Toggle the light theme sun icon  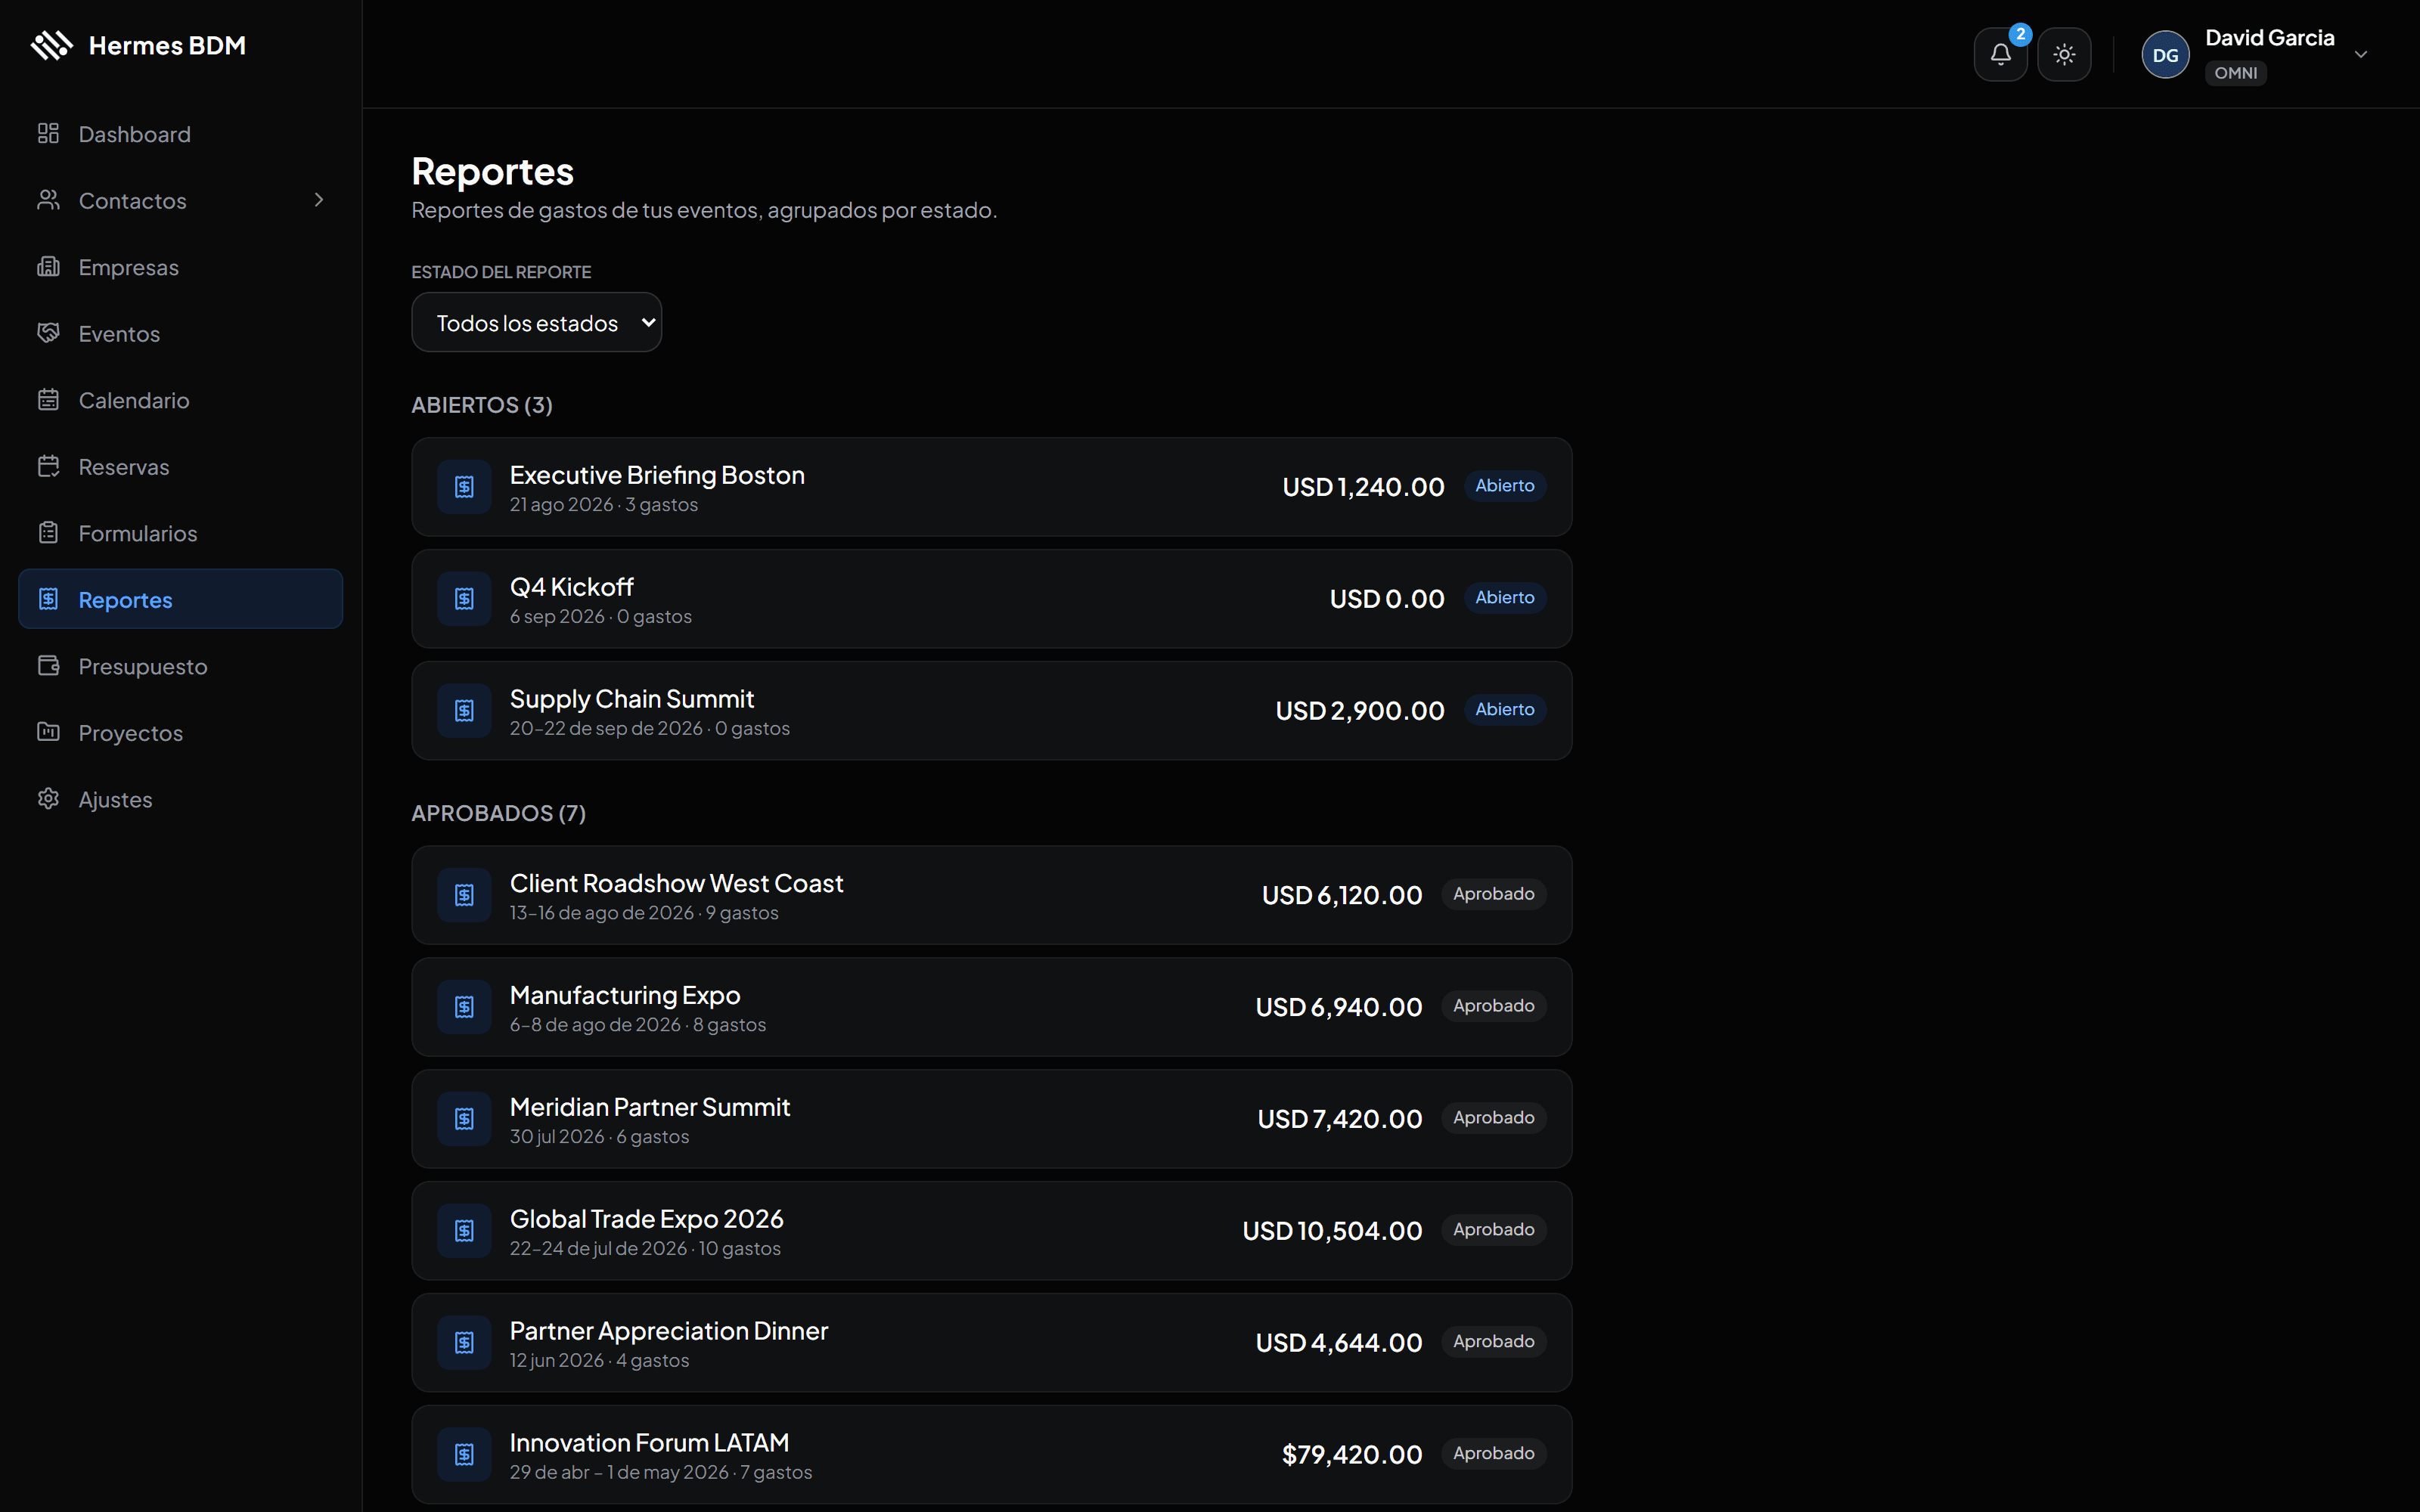(x=2064, y=54)
